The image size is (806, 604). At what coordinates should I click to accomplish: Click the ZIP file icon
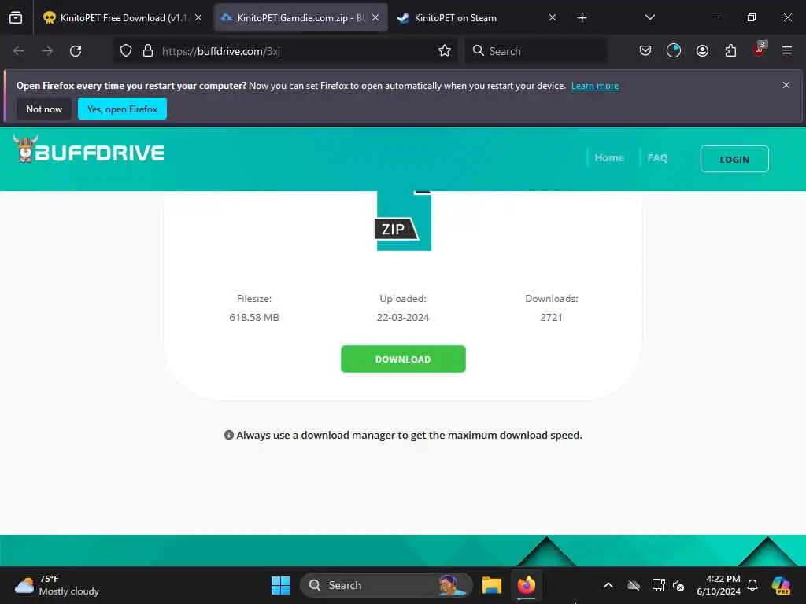pos(402,221)
